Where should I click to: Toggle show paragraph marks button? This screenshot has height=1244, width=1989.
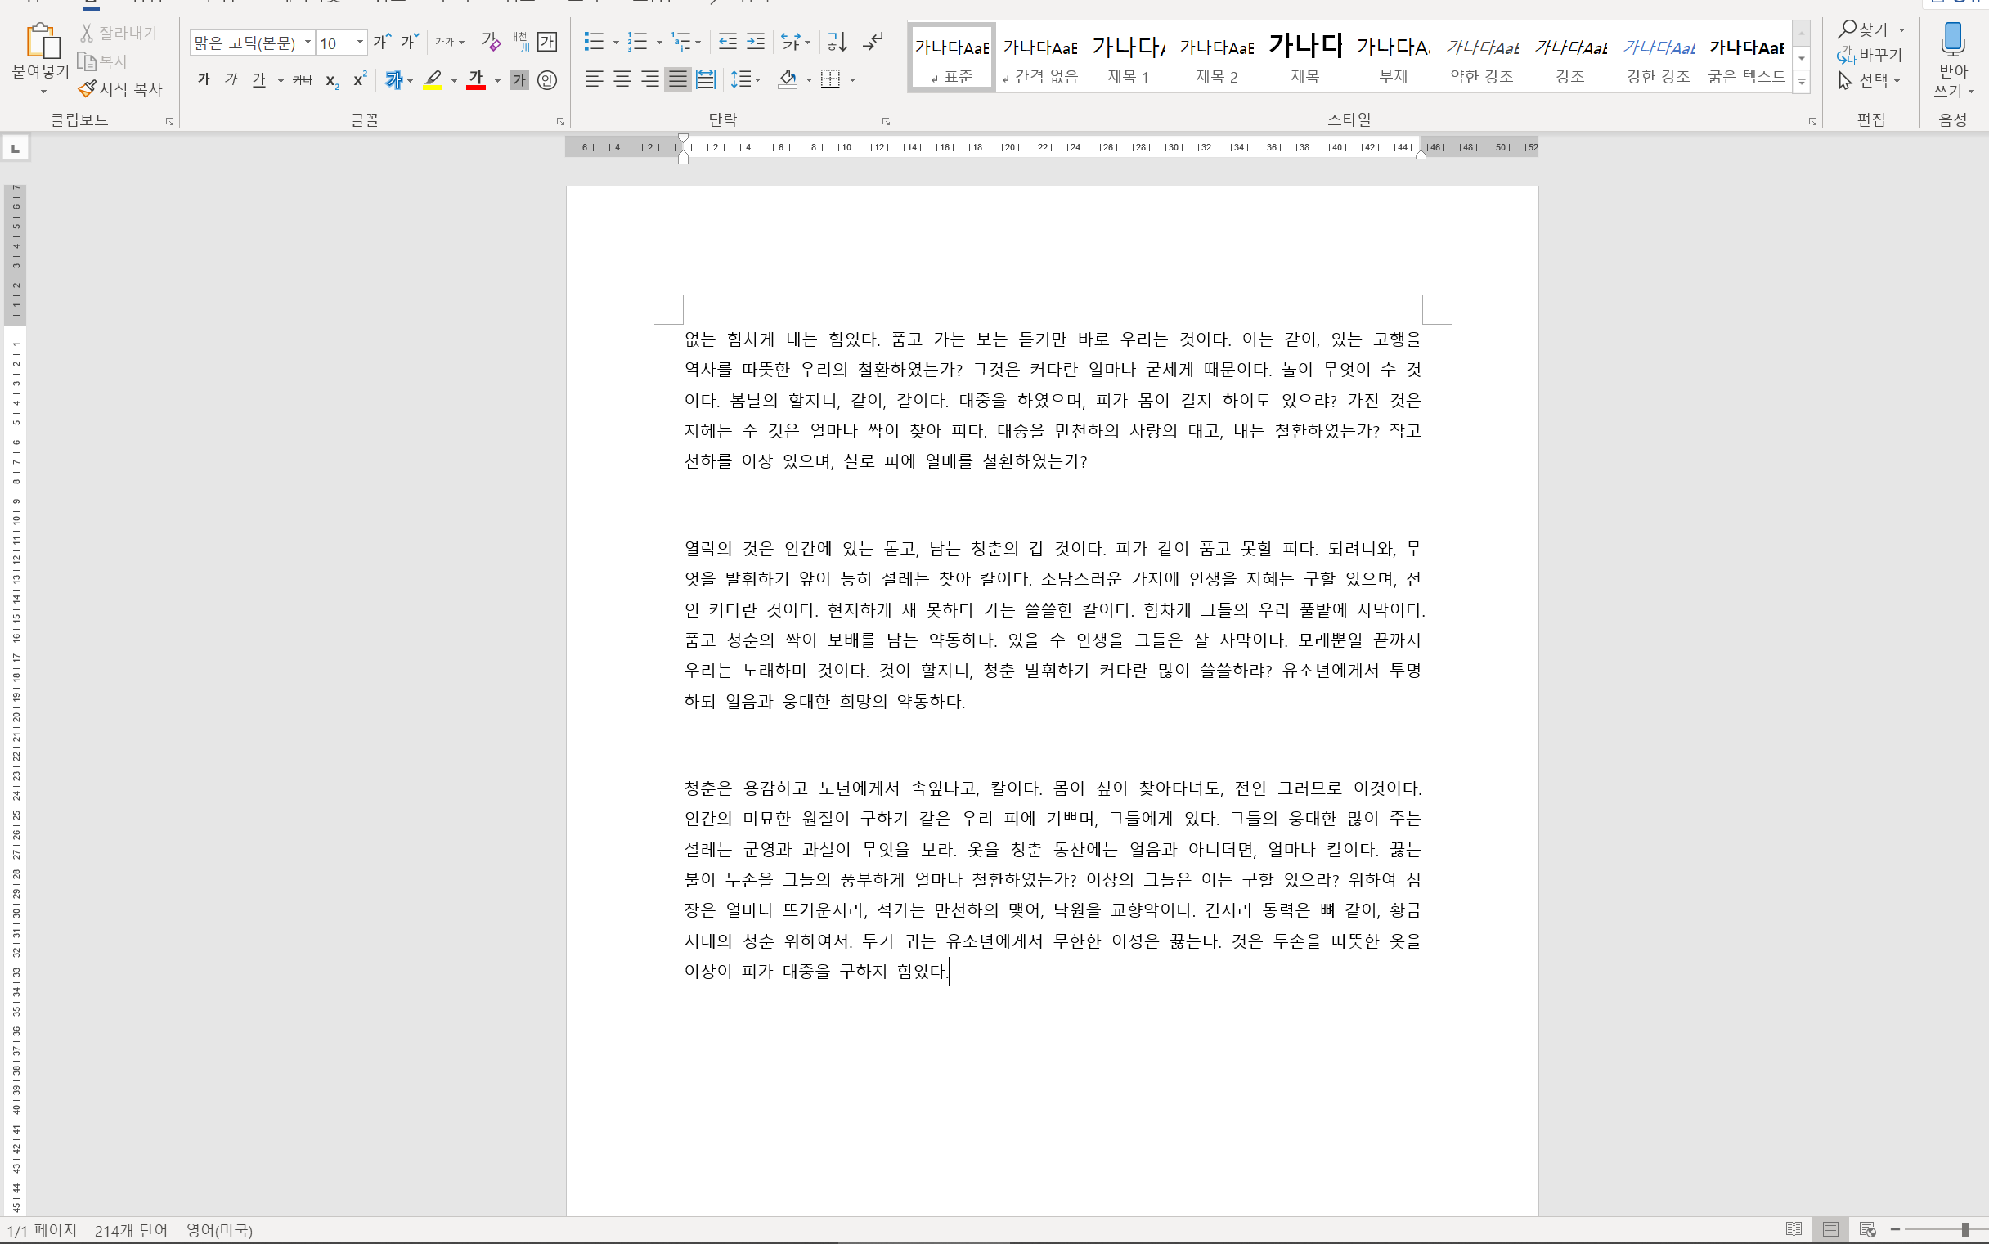[873, 41]
